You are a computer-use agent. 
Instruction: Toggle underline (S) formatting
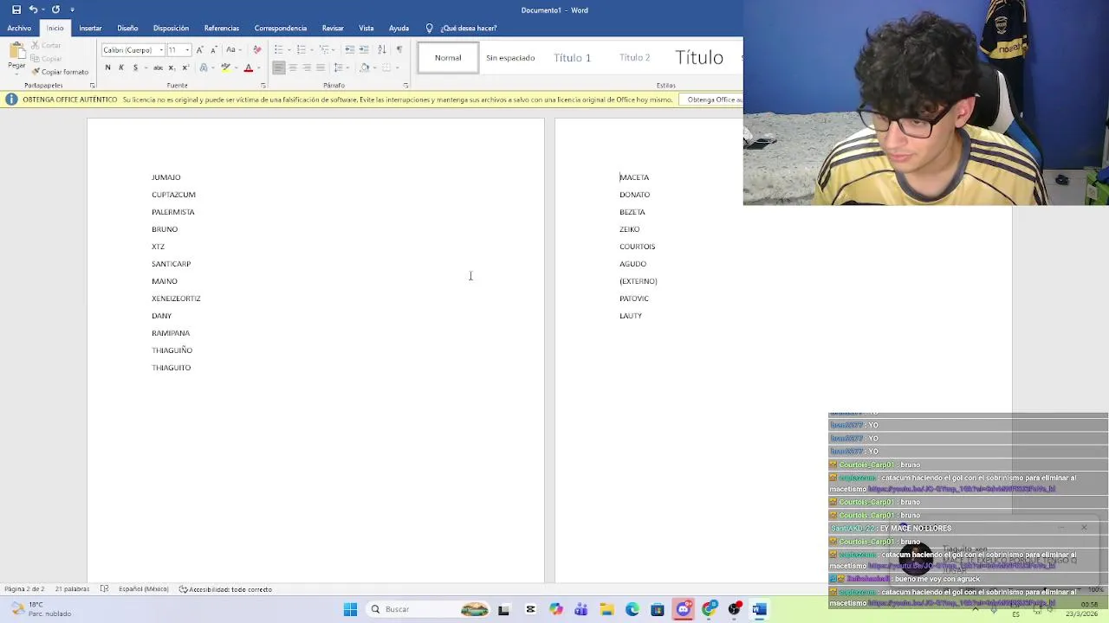[135, 67]
